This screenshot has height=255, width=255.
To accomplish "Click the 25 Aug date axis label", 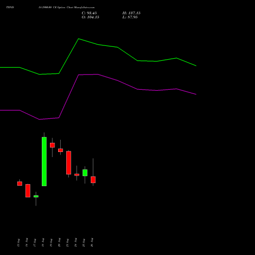I will coord(84,242).
